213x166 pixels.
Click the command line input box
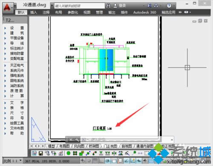pyautogui.click(x=125, y=140)
